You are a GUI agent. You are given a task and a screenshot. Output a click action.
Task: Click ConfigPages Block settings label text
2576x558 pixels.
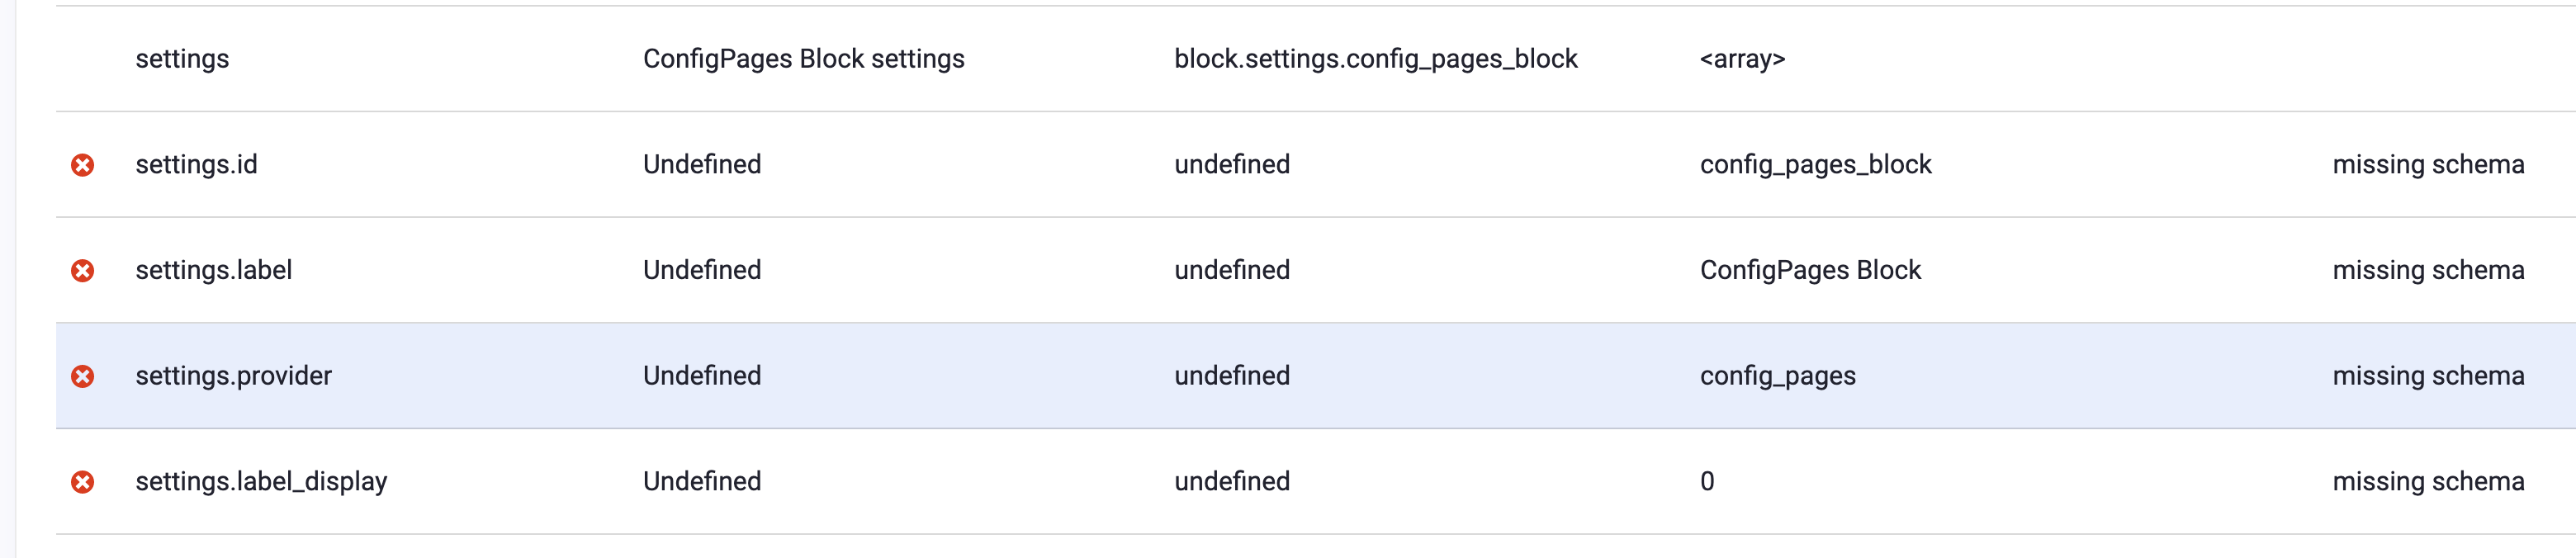803,59
